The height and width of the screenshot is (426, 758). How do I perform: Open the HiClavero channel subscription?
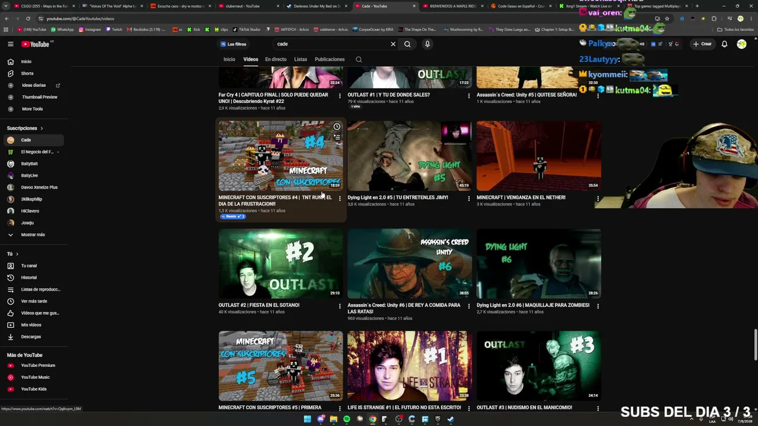tap(33, 211)
